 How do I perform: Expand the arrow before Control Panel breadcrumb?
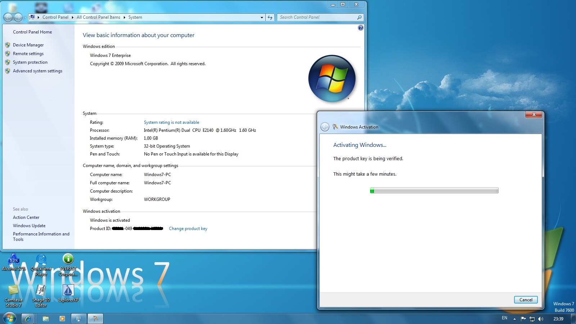(x=38, y=17)
